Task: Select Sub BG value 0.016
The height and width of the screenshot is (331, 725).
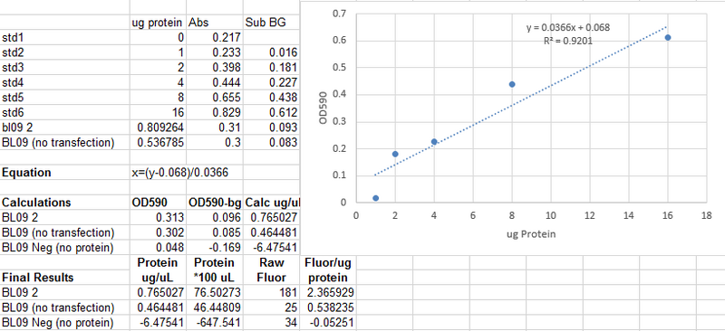Action: tap(271, 52)
